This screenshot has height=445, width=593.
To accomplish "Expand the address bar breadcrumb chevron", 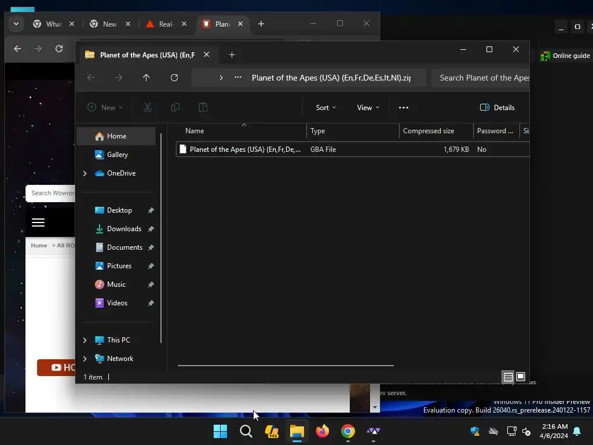I will click(x=221, y=78).
